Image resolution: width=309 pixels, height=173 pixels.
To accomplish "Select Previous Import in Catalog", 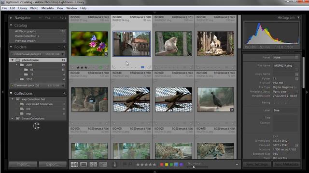I will (38, 41).
